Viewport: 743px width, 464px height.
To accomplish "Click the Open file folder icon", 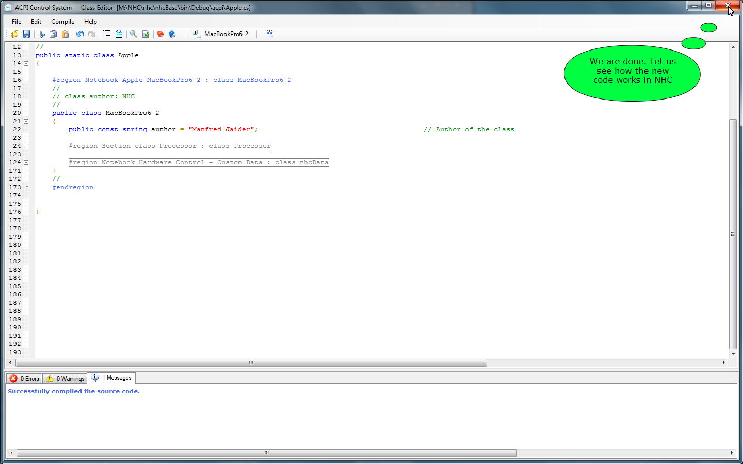I will (14, 34).
